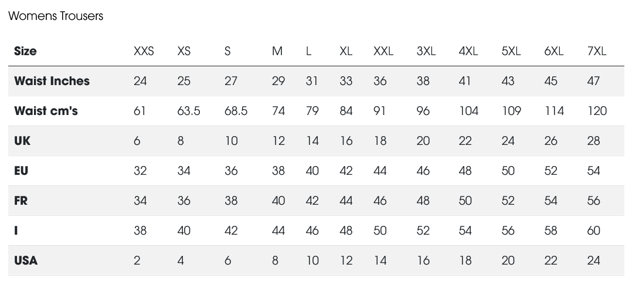639x291 pixels.
Task: Select the Size header label
Action: 25,51
